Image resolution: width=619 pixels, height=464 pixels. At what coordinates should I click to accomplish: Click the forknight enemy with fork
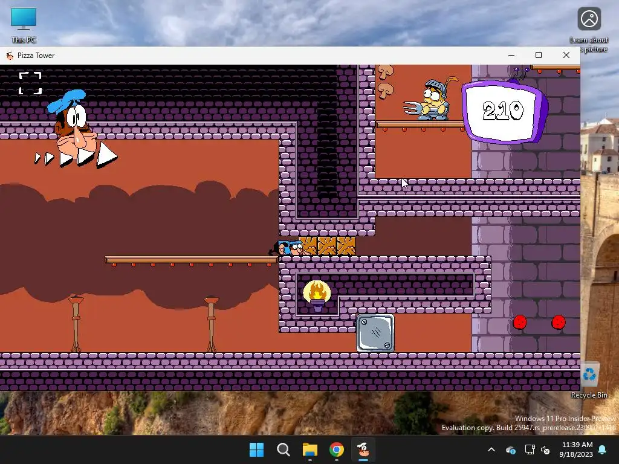coord(432,99)
